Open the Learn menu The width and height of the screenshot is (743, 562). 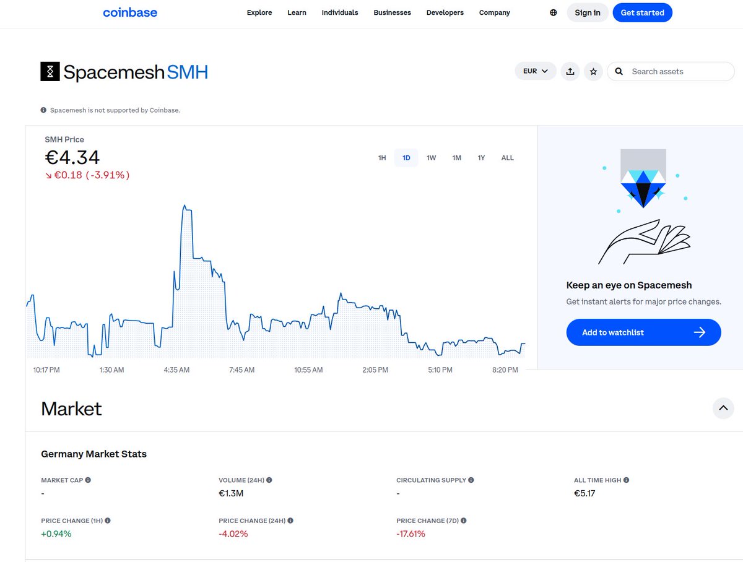coord(297,12)
